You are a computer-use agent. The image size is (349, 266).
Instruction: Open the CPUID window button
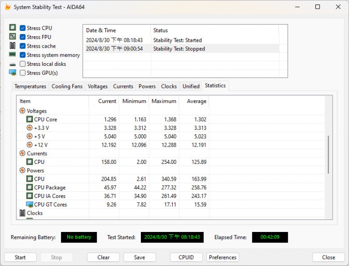[186, 257]
